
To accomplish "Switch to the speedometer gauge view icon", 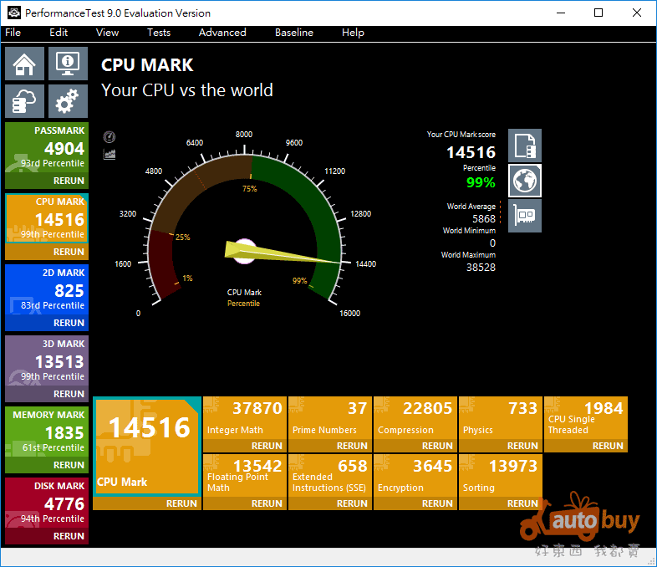I will pyautogui.click(x=109, y=136).
